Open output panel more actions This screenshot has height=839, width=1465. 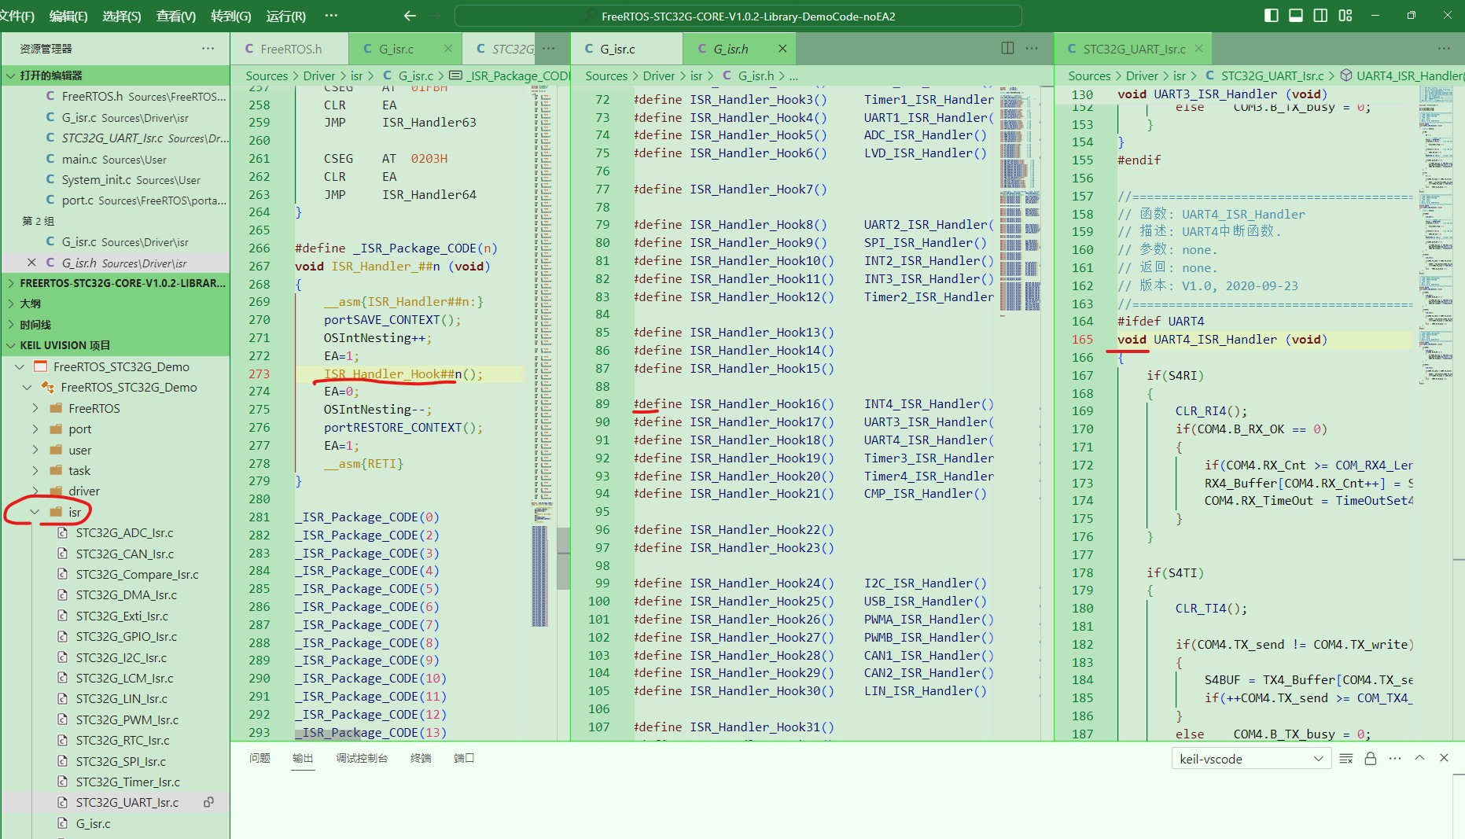pyautogui.click(x=1395, y=759)
